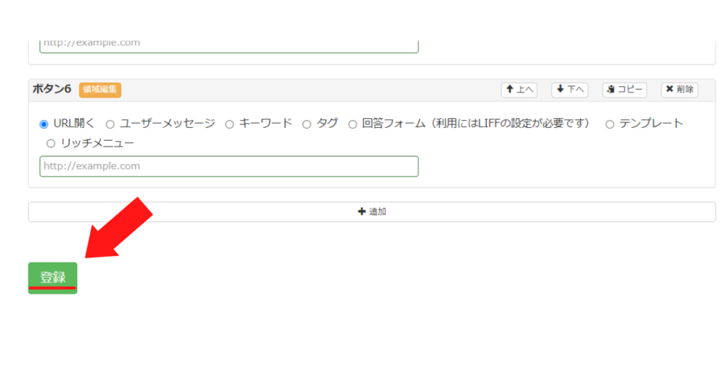Viewport: 725px width, 380px height.
Task: Select the 回答フォーム radio option
Action: pos(353,124)
